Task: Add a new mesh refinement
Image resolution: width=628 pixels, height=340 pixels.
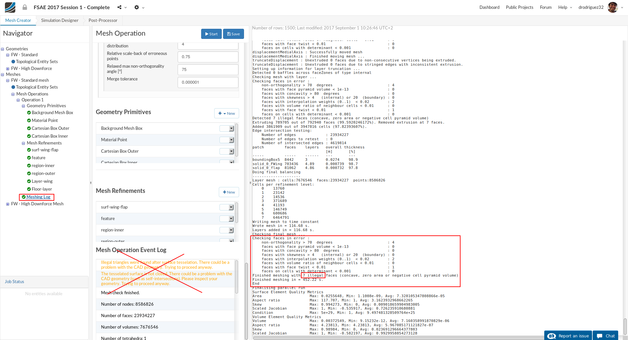Action: (x=229, y=192)
